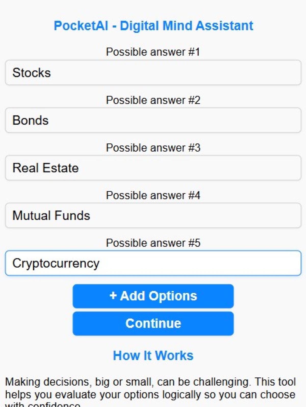Click the word PocketAI in the title
306x407 pixels.
81,26
